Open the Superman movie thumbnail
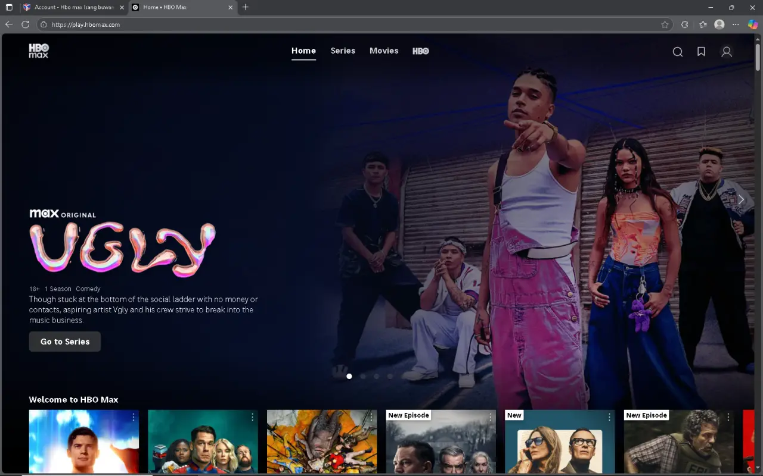 coord(84,441)
